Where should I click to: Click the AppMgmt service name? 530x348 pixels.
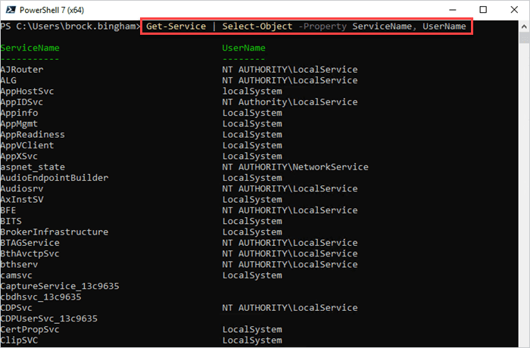click(19, 123)
